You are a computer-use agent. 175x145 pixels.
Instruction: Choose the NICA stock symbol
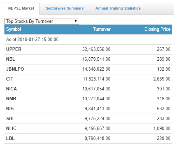coord(12,89)
